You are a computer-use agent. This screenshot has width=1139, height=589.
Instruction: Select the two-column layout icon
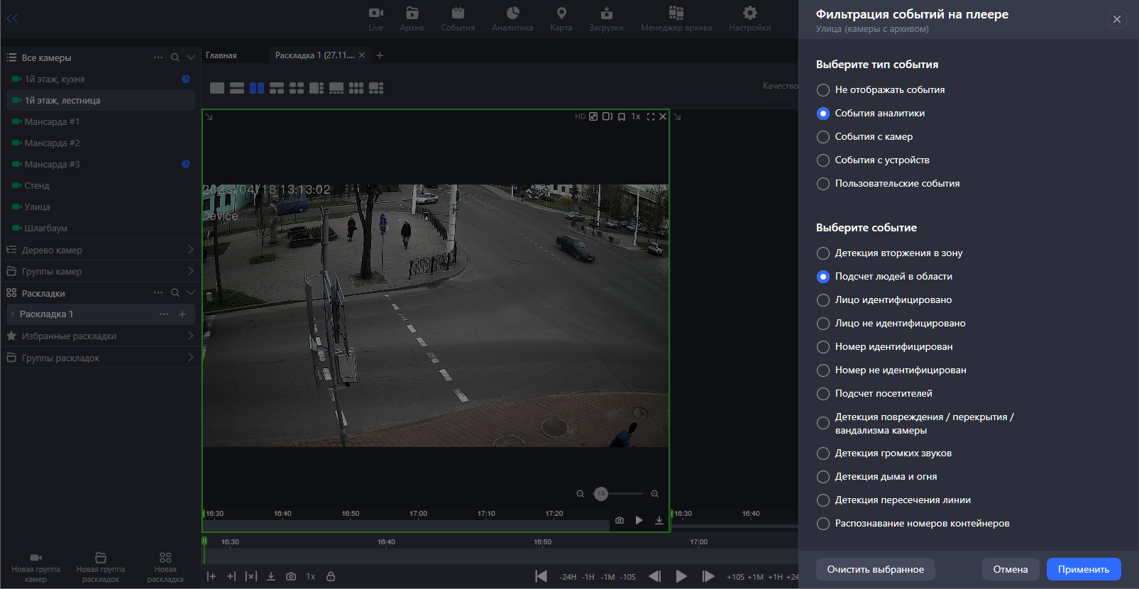(257, 88)
